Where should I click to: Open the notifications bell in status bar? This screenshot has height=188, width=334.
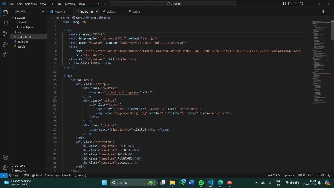point(329,175)
